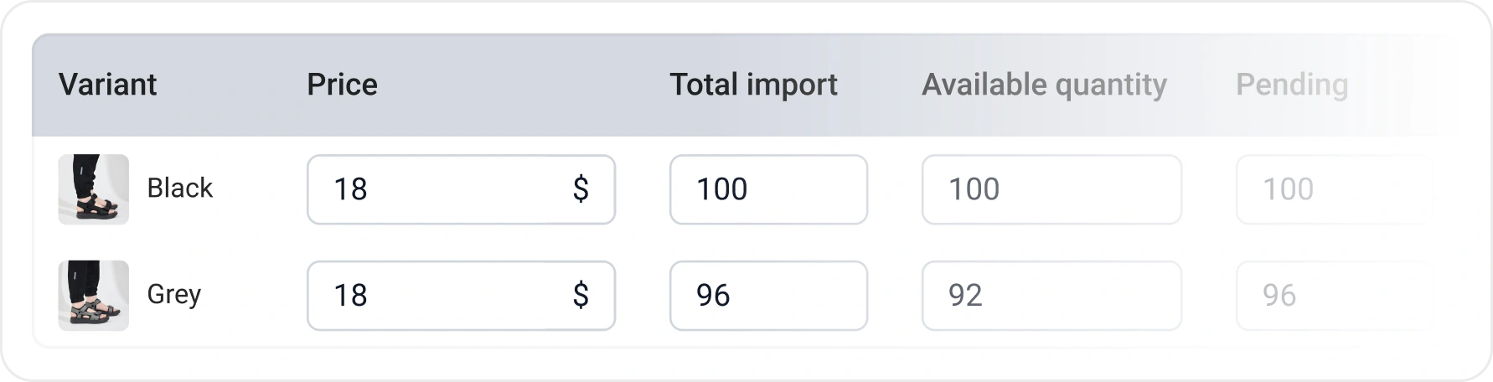The height and width of the screenshot is (382, 1493).
Task: Focus the Grey variant price input
Action: 436,296
